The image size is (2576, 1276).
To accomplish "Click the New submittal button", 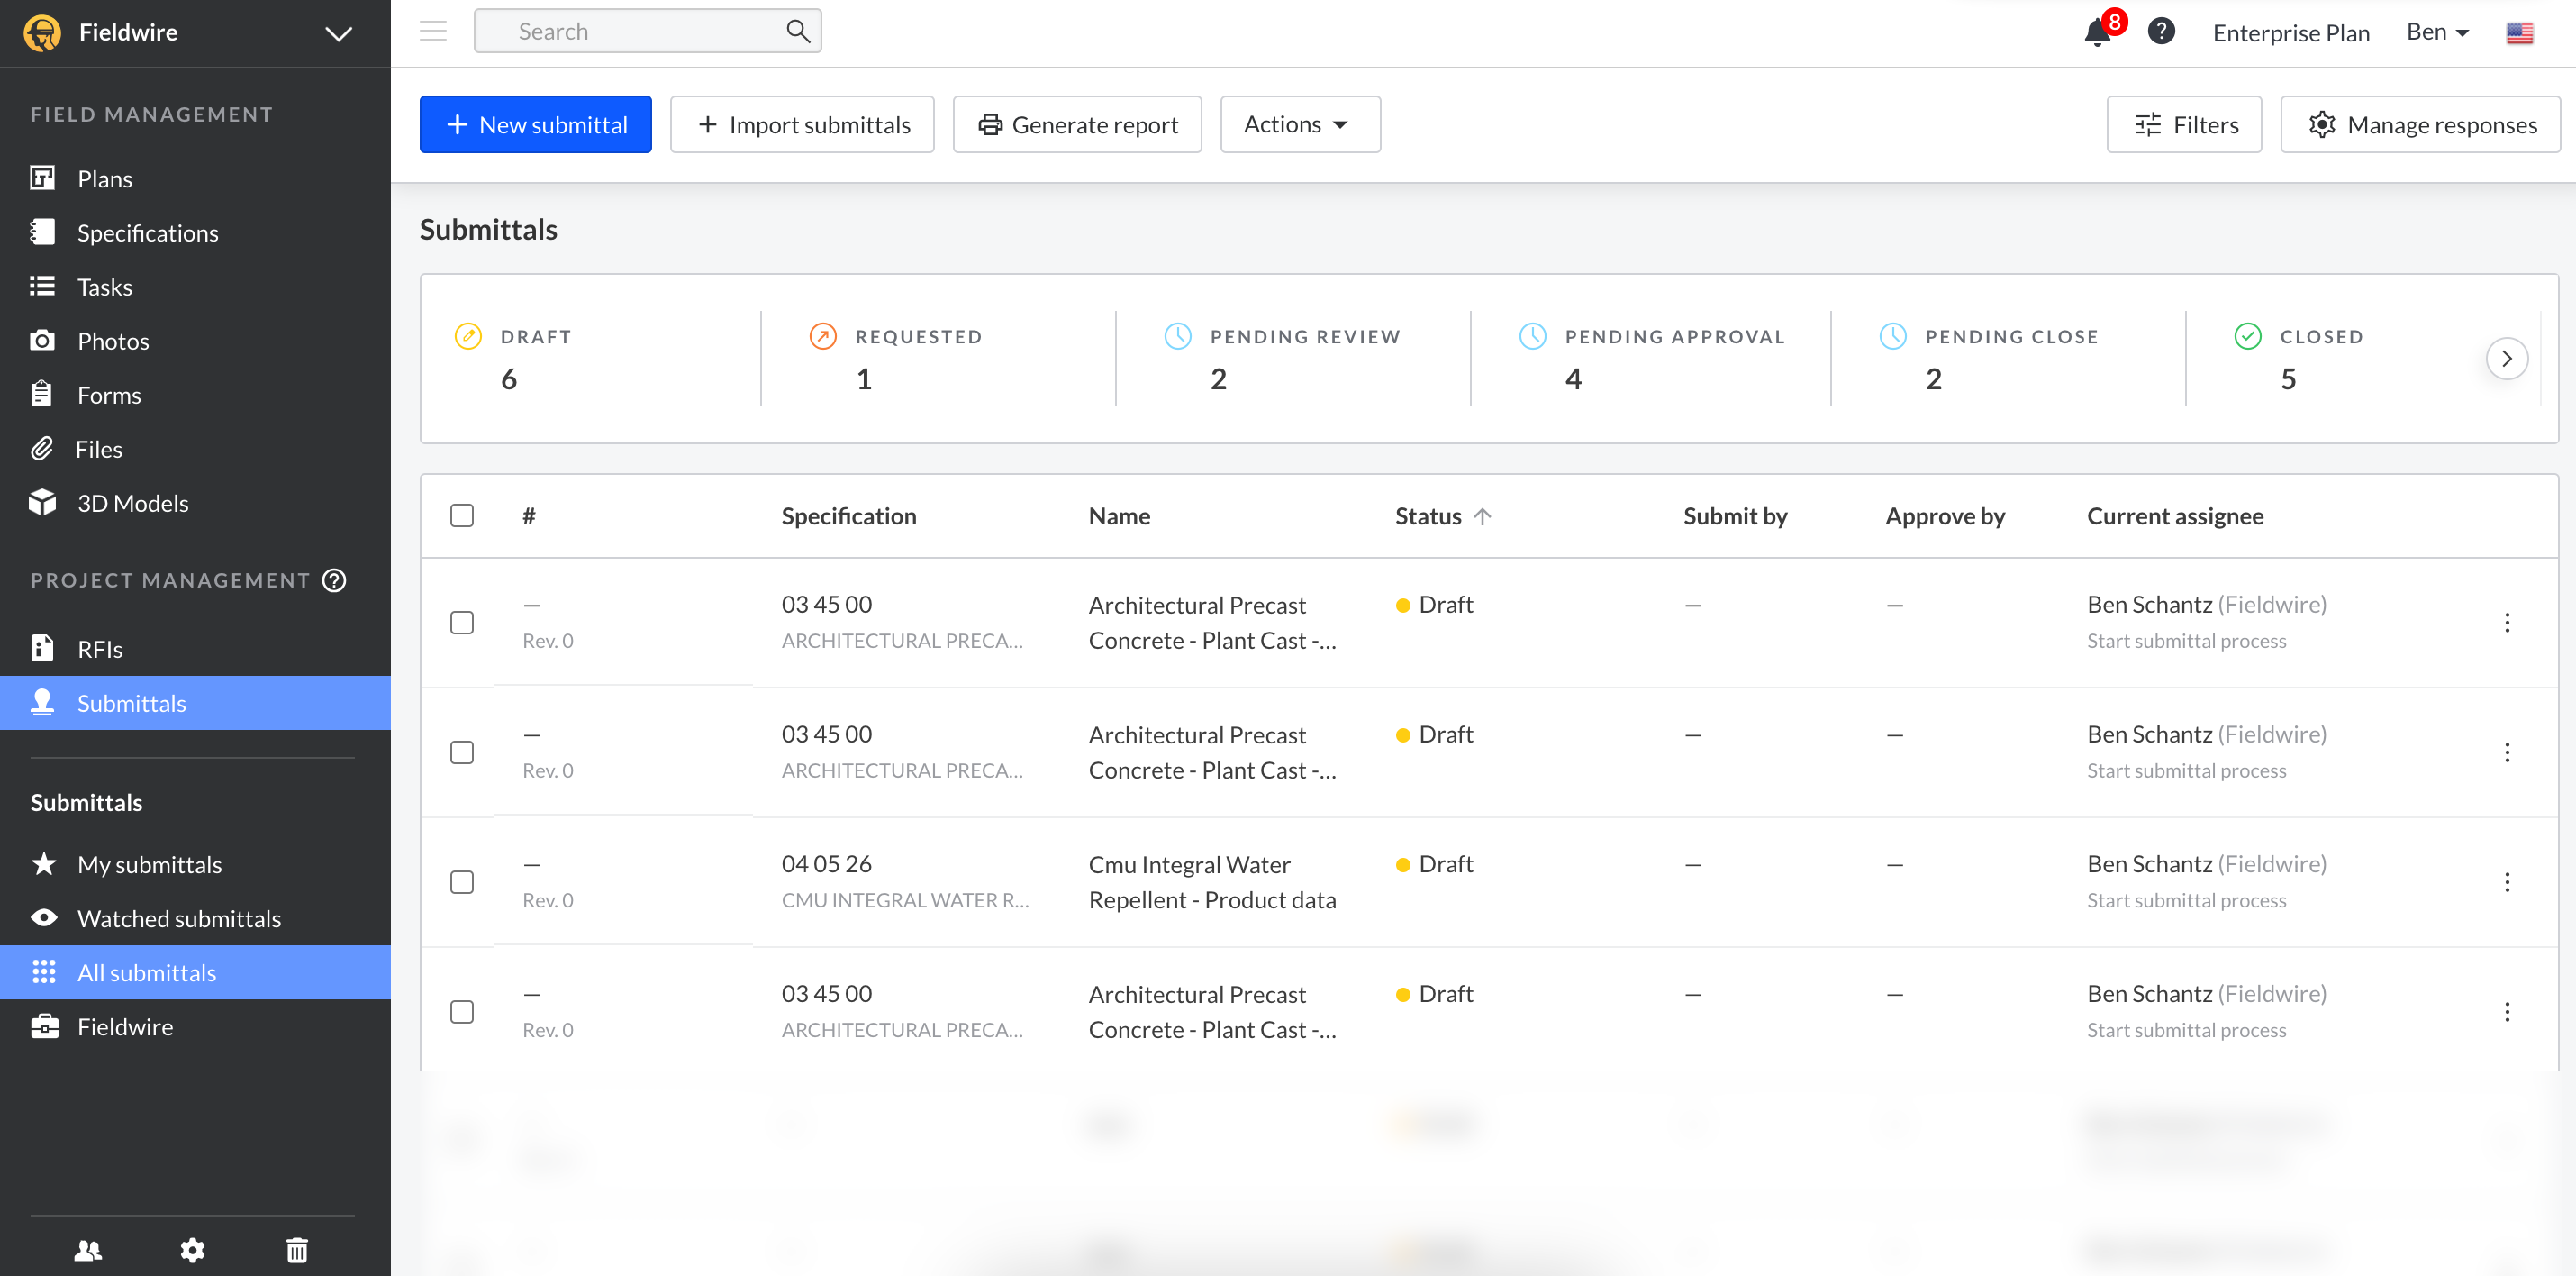I will pyautogui.click(x=535, y=124).
